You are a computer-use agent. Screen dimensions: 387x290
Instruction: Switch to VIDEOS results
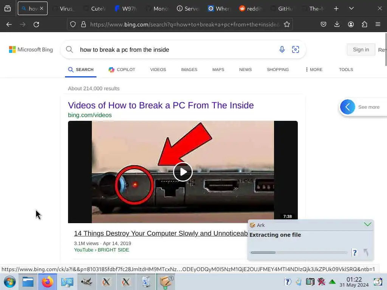click(158, 69)
